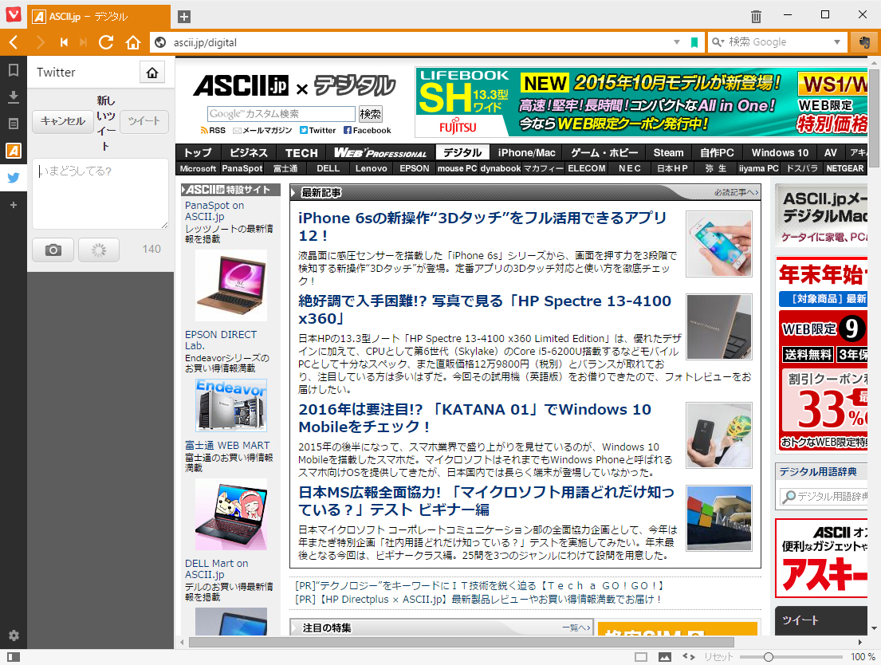The height and width of the screenshot is (665, 881).
Task: Click the site info globe icon
Action: (x=161, y=42)
